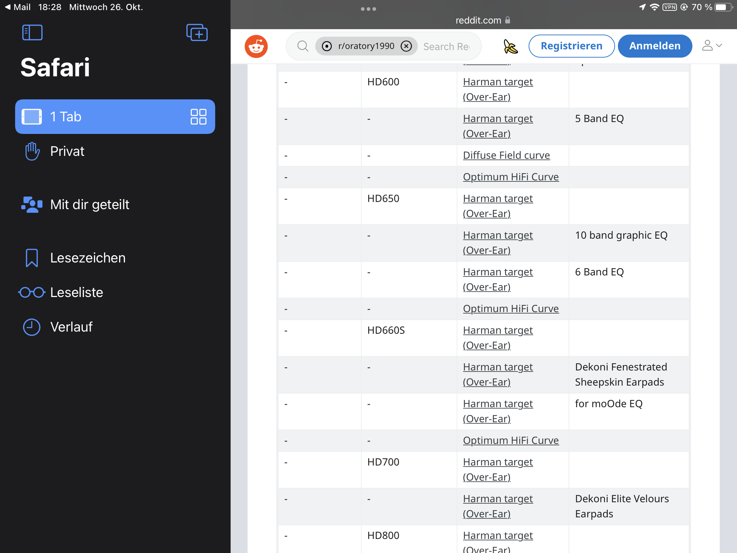Open Optimum HiFi Curve above HD700 row
This screenshot has height=553, width=737.
tap(511, 440)
